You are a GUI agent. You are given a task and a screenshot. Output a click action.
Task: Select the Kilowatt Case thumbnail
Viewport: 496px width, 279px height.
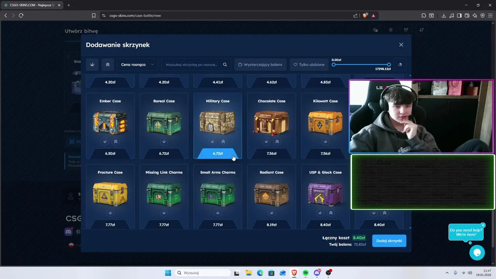coord(325,122)
